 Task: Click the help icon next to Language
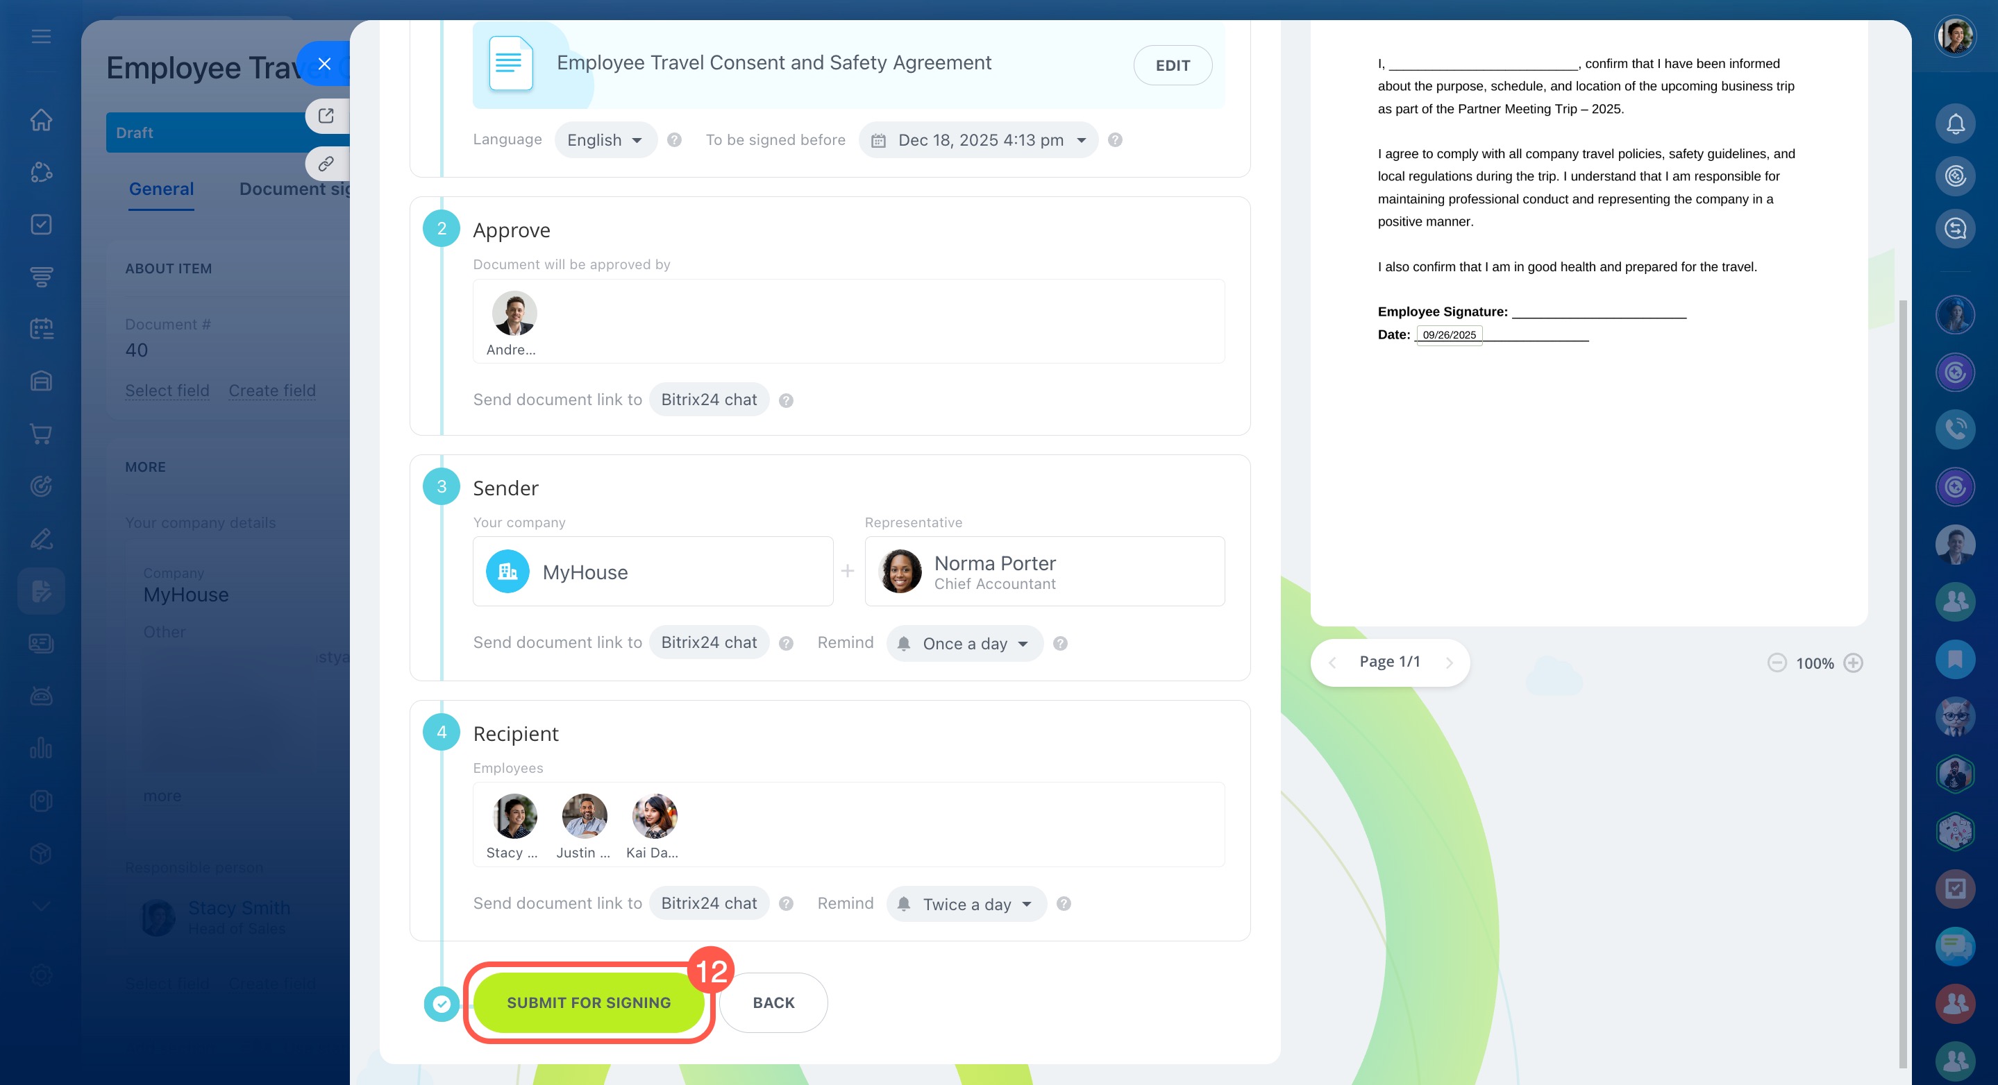click(x=674, y=140)
